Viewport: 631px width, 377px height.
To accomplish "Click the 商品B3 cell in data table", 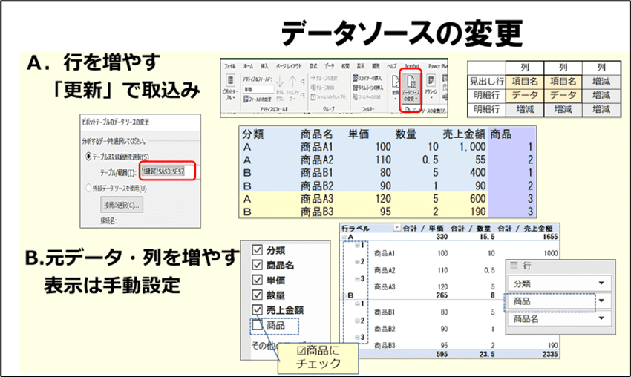I will click(x=317, y=212).
